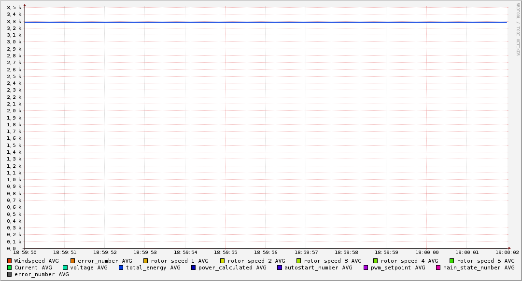Click the purple pwm_setpoint AVG swatch
Image resolution: width=522 pixels, height=281 pixels.
366,268
